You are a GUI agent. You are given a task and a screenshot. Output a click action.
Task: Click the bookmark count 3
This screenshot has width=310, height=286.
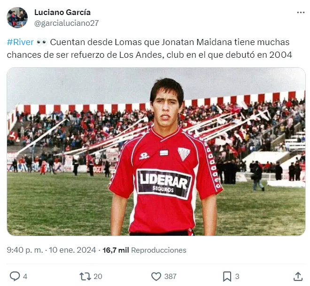237,276
